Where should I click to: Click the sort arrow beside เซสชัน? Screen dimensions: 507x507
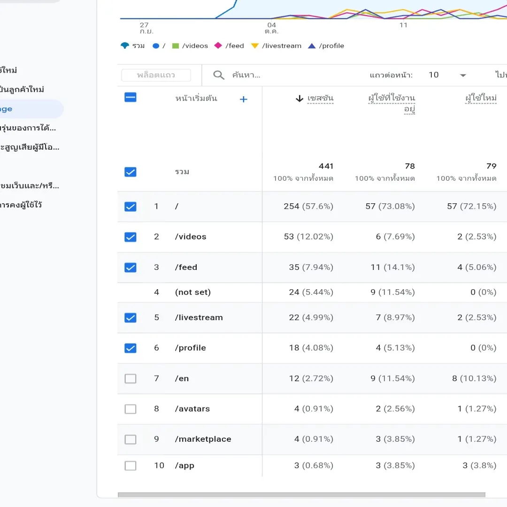(300, 98)
